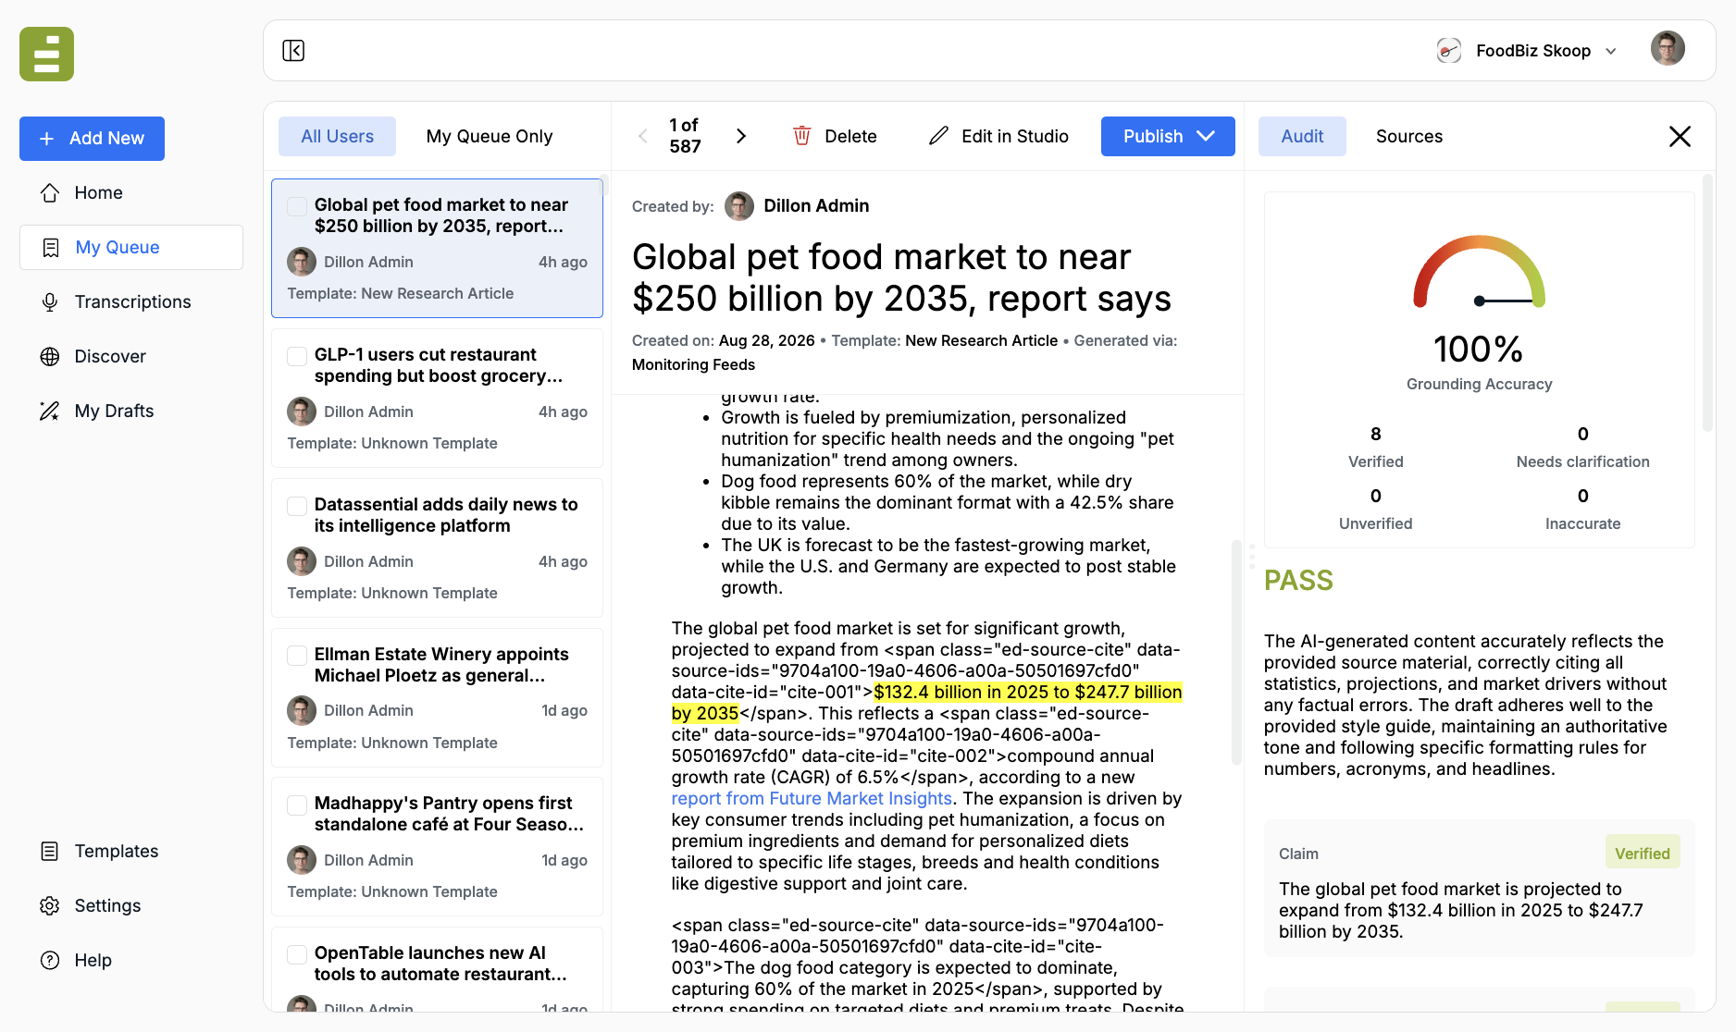The width and height of the screenshot is (1736, 1032).
Task: Select the Sources tab
Action: (x=1409, y=136)
